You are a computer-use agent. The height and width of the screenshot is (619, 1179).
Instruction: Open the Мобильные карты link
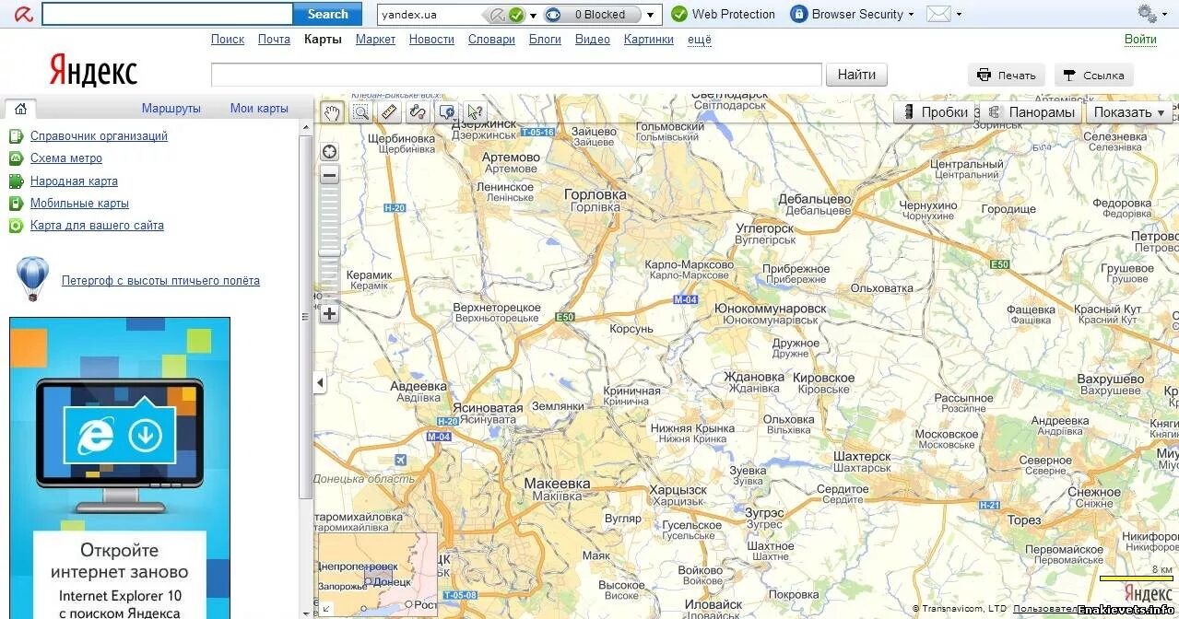[79, 204]
